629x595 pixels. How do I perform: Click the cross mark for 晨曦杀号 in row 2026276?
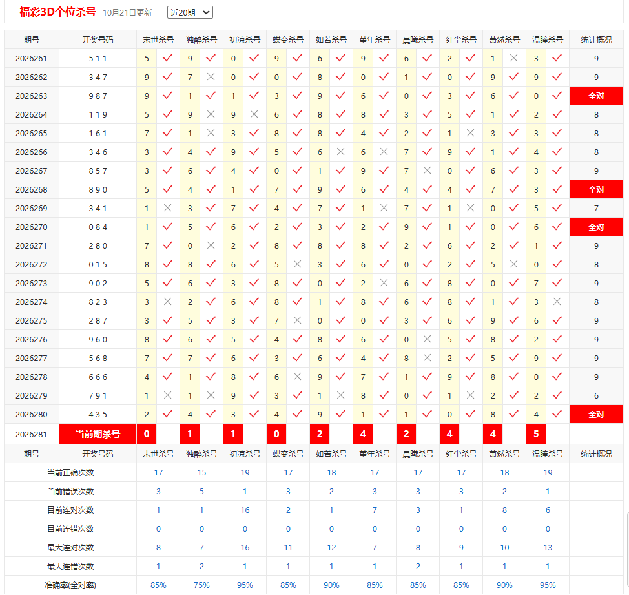tap(428, 339)
